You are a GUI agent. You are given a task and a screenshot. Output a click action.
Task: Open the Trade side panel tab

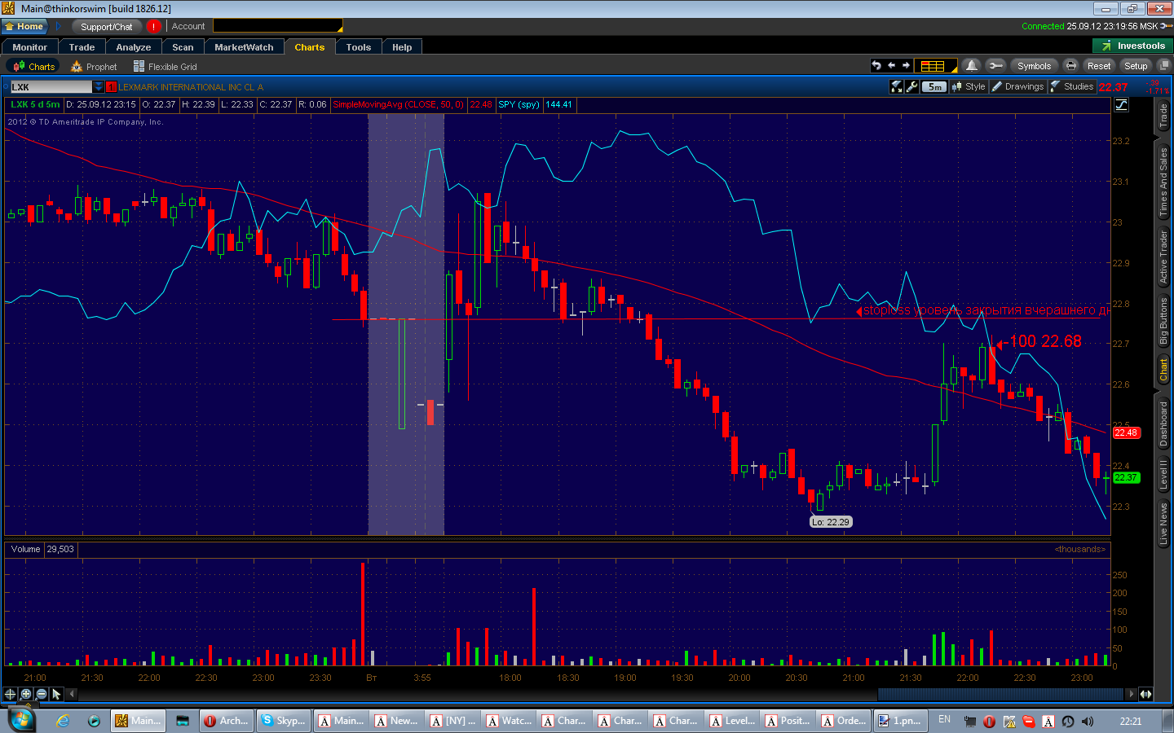pos(1163,116)
